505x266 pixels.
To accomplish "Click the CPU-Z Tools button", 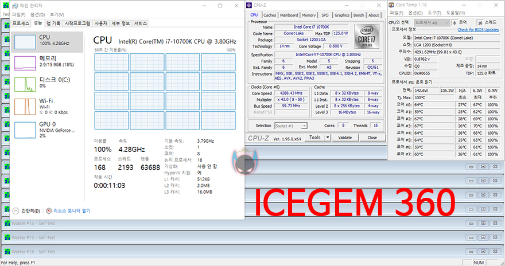I will pyautogui.click(x=314, y=138).
